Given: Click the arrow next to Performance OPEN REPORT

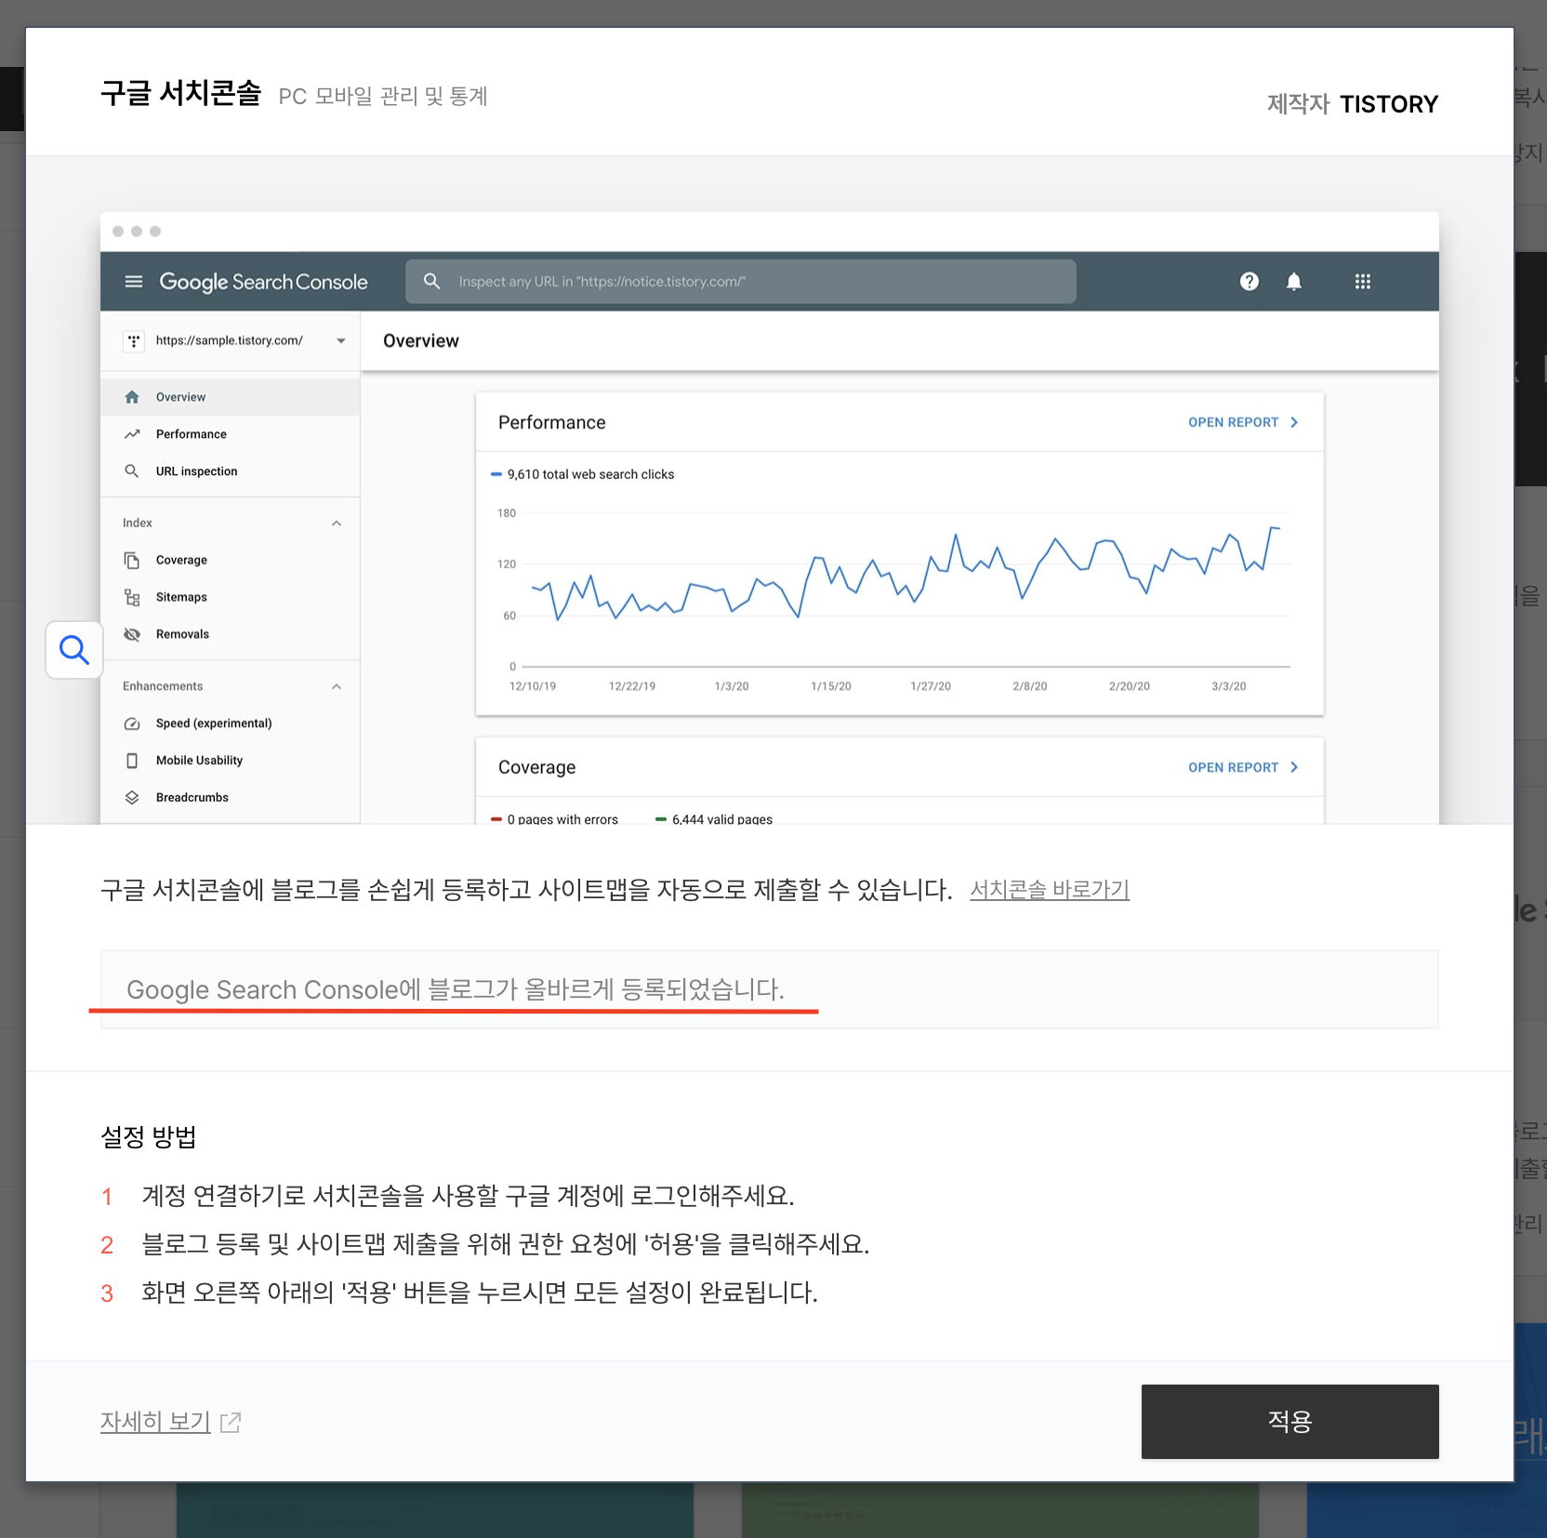Looking at the screenshot, I should [x=1294, y=422].
